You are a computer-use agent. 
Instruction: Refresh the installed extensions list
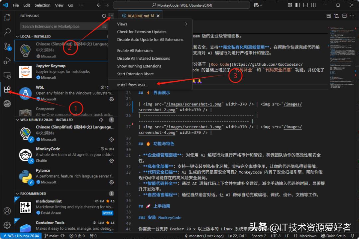(x=104, y=16)
